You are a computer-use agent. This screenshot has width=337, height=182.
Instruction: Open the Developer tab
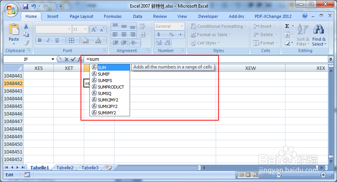point(208,16)
